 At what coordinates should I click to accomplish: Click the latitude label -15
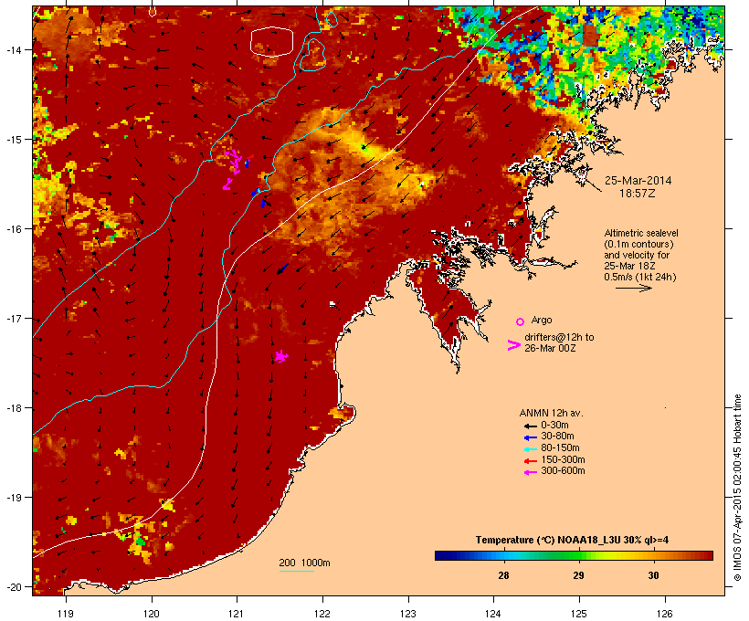coord(13,139)
